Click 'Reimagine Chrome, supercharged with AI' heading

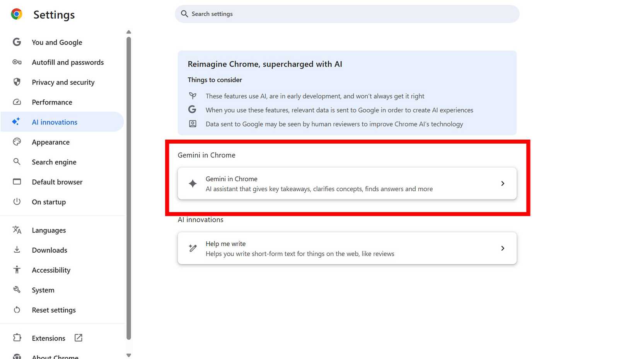(x=265, y=64)
